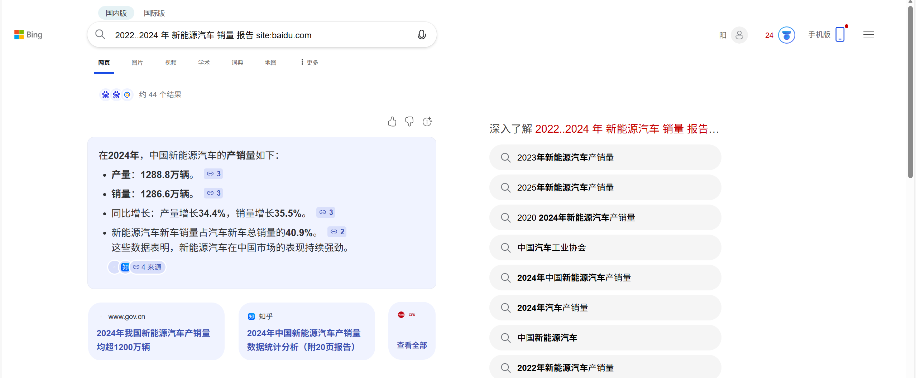This screenshot has width=916, height=378.
Task: Open citation 3 next to 产量 1288.8万辆
Action: (x=214, y=174)
